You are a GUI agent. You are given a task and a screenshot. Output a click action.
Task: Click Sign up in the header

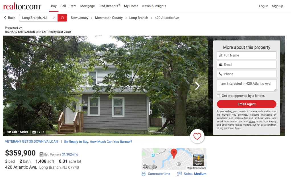point(277,6)
